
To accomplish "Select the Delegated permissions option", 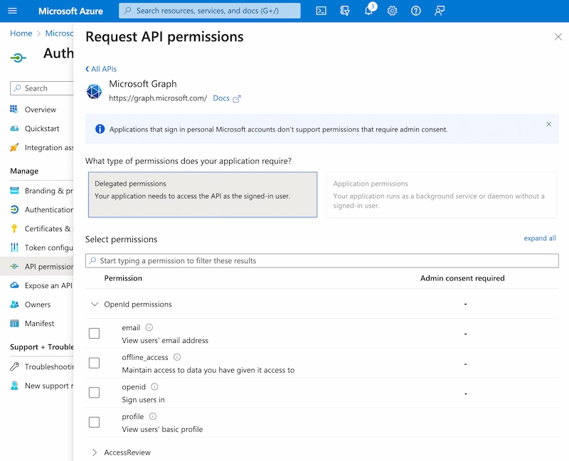I will pyautogui.click(x=202, y=194).
